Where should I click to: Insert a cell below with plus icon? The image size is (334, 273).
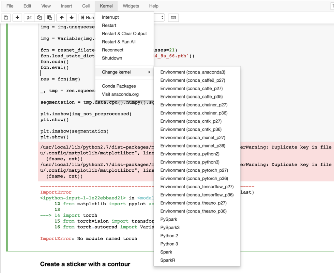17,18
